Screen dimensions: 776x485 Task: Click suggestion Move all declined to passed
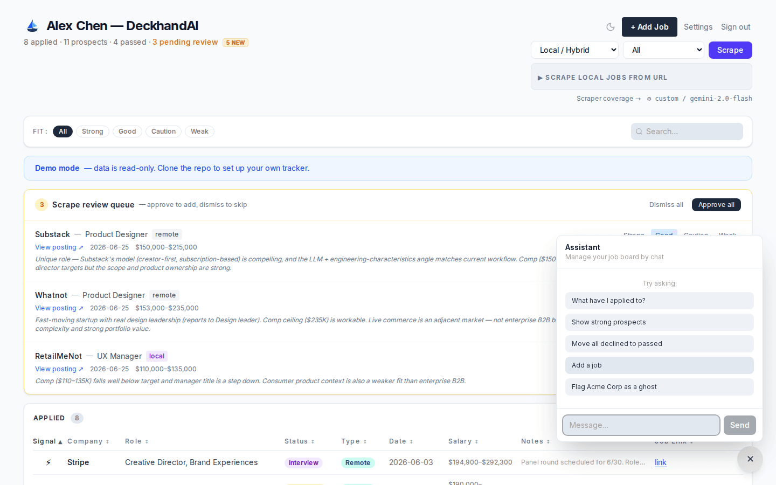pyautogui.click(x=659, y=344)
